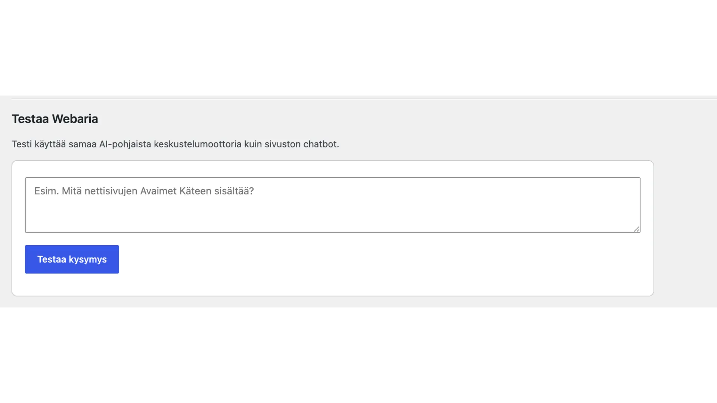Click the blank white area below the card
Screen dimensions: 717x403
(358, 354)
